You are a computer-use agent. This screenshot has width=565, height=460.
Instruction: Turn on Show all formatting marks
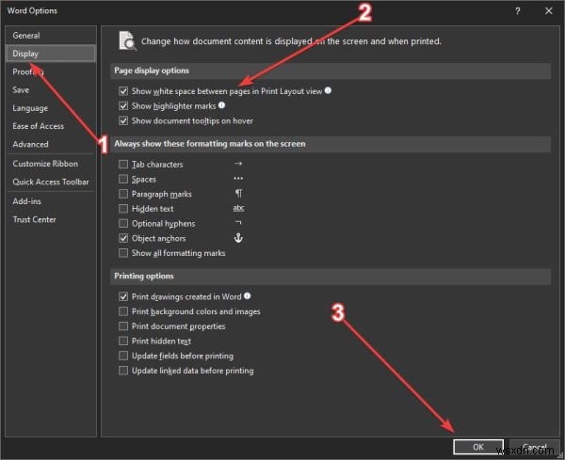[x=123, y=253]
